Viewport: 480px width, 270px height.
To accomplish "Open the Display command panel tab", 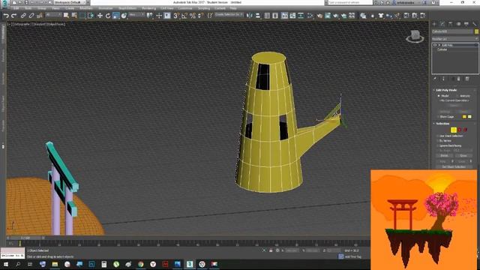I will (466, 24).
